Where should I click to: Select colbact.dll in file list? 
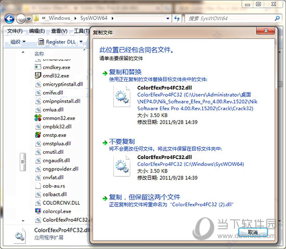51,194
